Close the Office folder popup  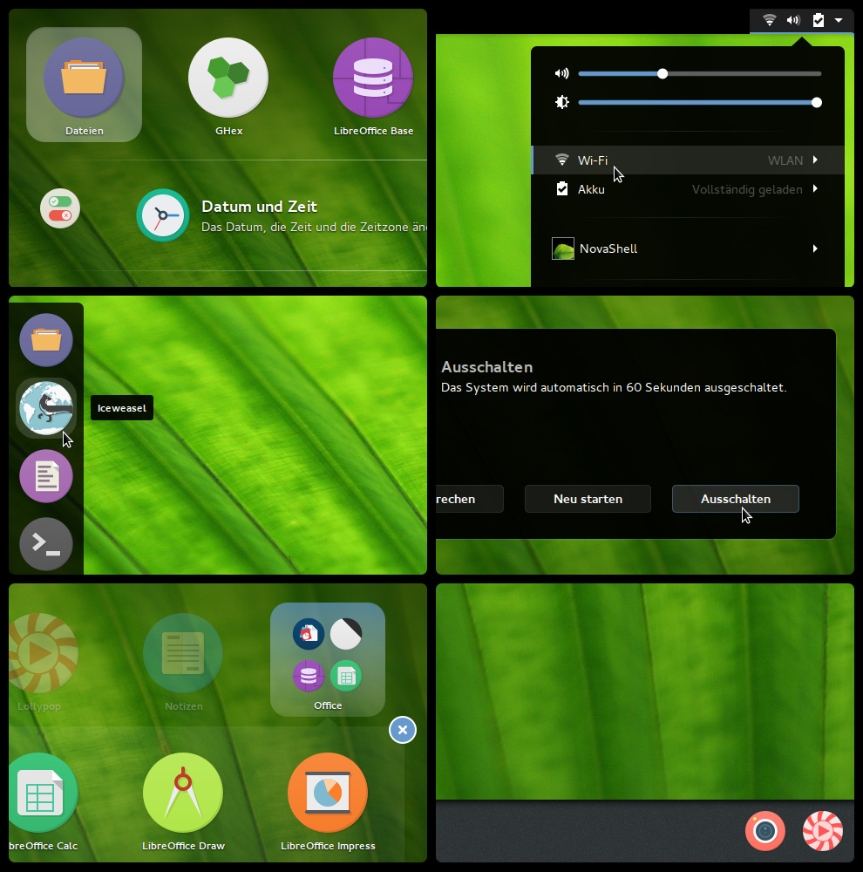click(403, 730)
